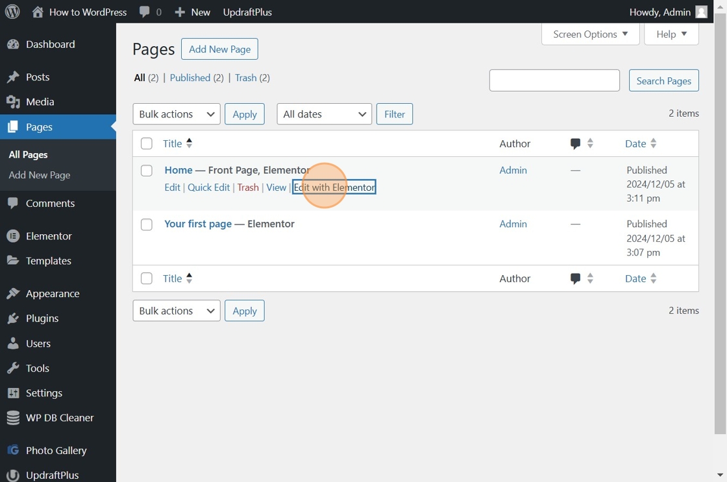Click Admin author link for Home row
The image size is (727, 482).
(513, 170)
